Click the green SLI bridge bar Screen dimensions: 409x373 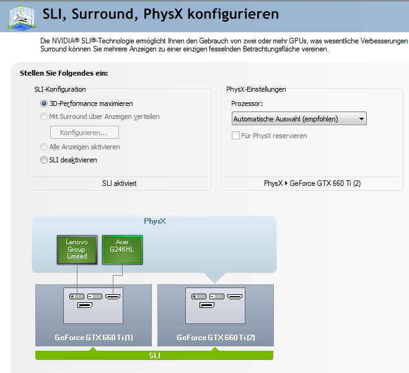(154, 355)
